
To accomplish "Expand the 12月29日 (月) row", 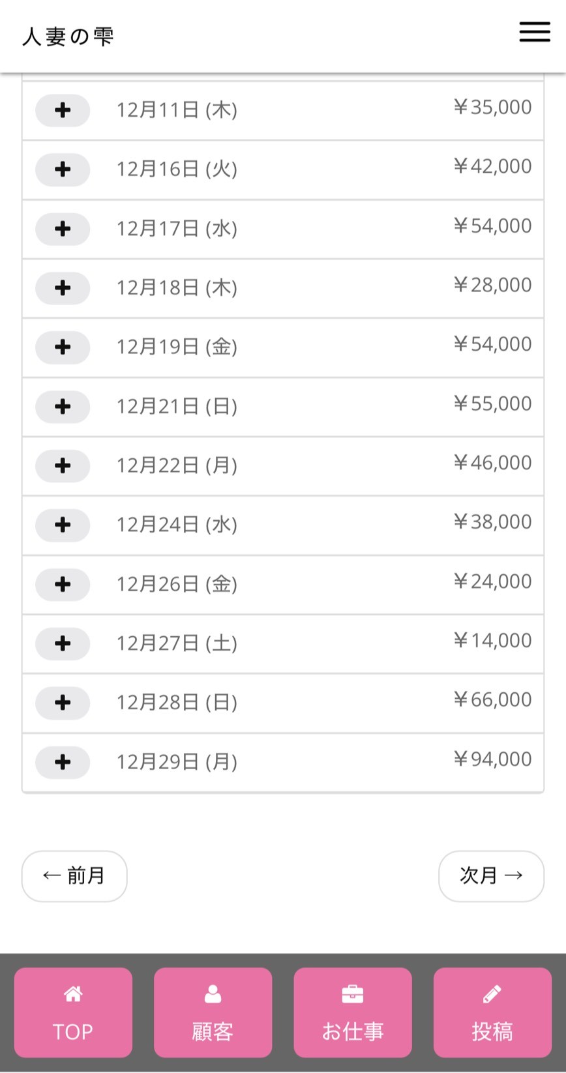I will click(x=63, y=762).
